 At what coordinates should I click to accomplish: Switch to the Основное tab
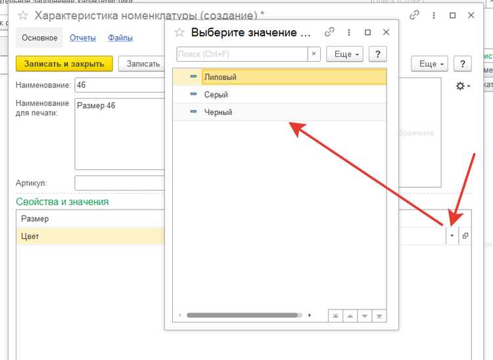39,37
